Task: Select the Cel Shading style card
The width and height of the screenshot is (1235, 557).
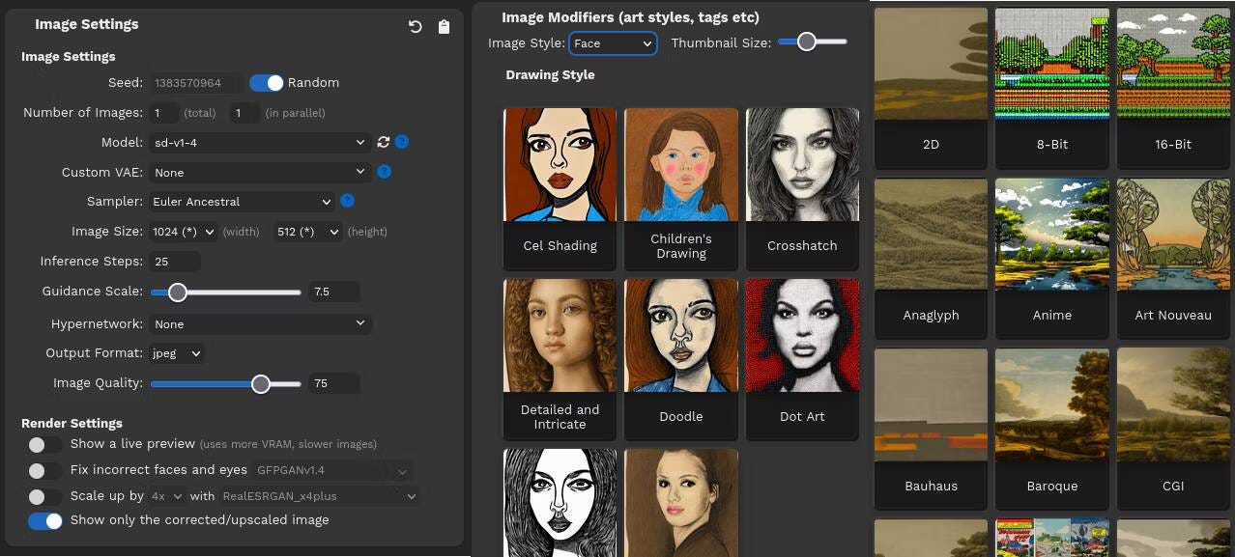Action: click(560, 188)
